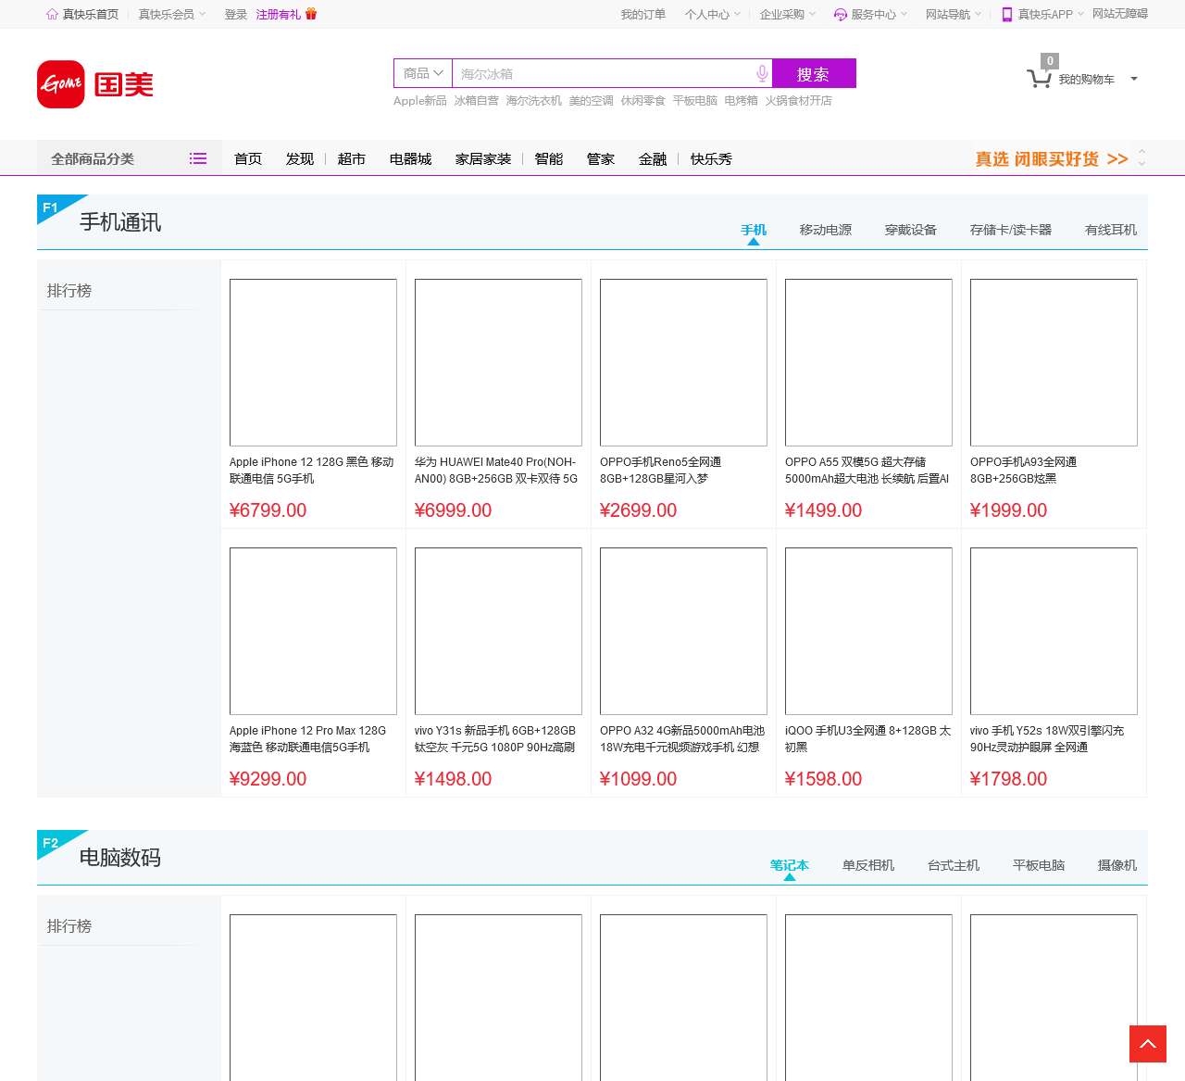1185x1081 pixels.
Task: Switch to the 穿戴设备 tab
Action: (911, 230)
